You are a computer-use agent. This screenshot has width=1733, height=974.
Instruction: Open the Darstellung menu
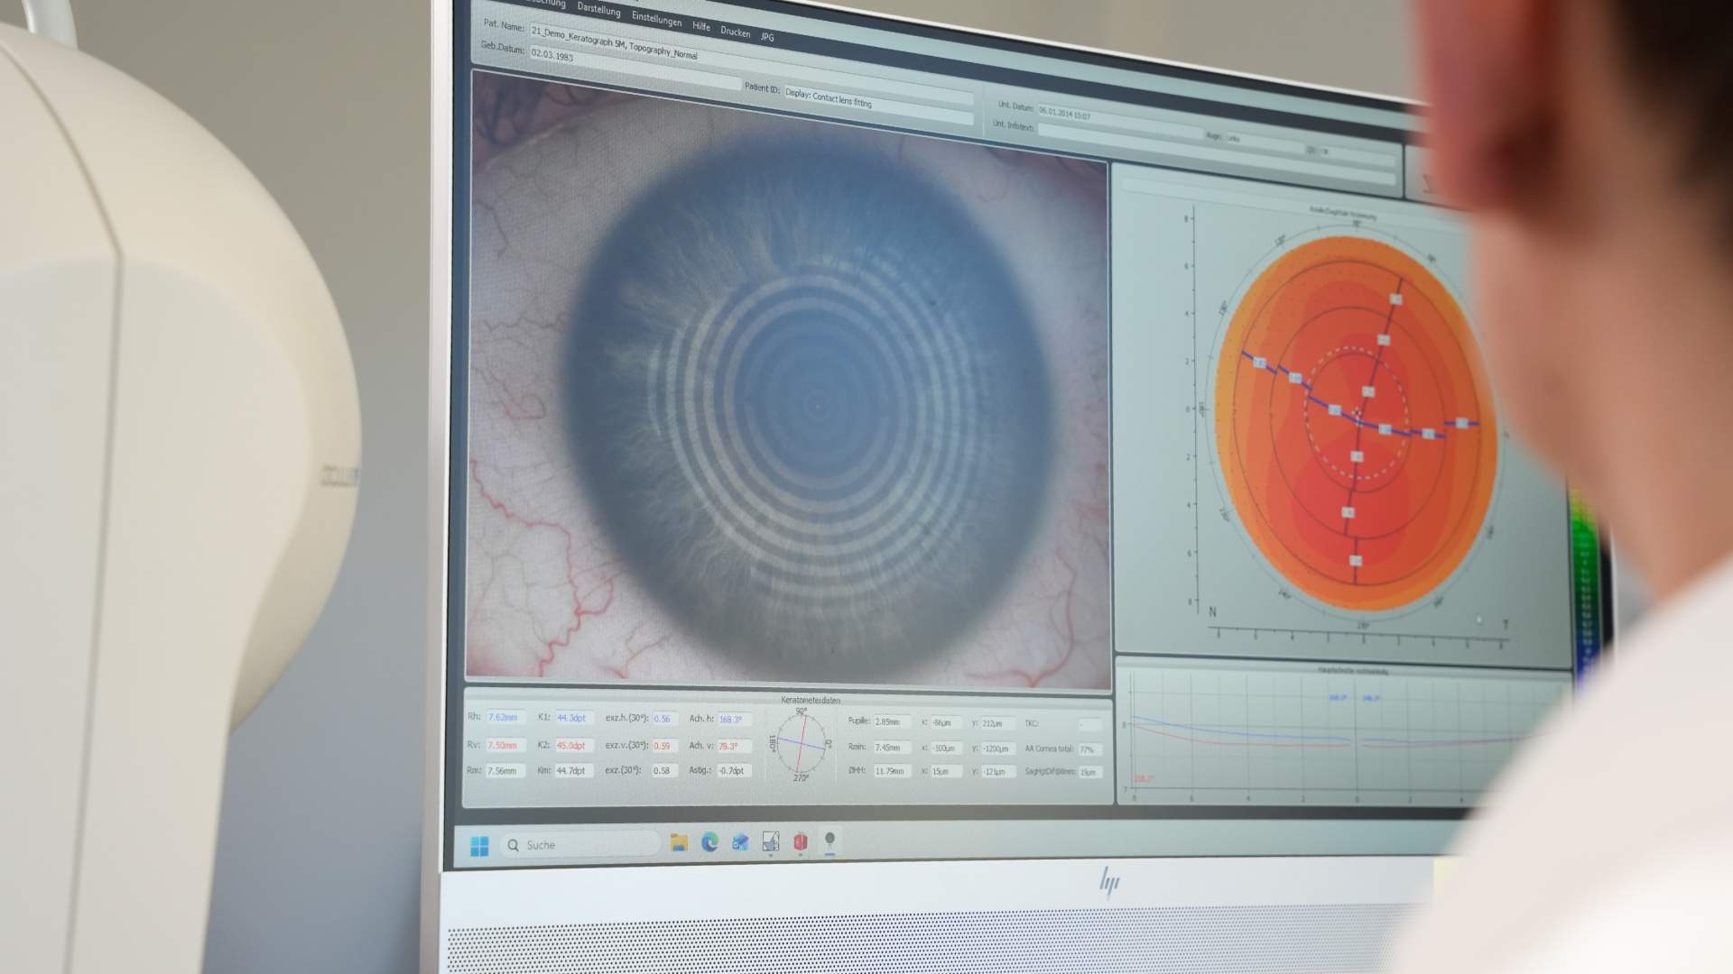click(598, 10)
